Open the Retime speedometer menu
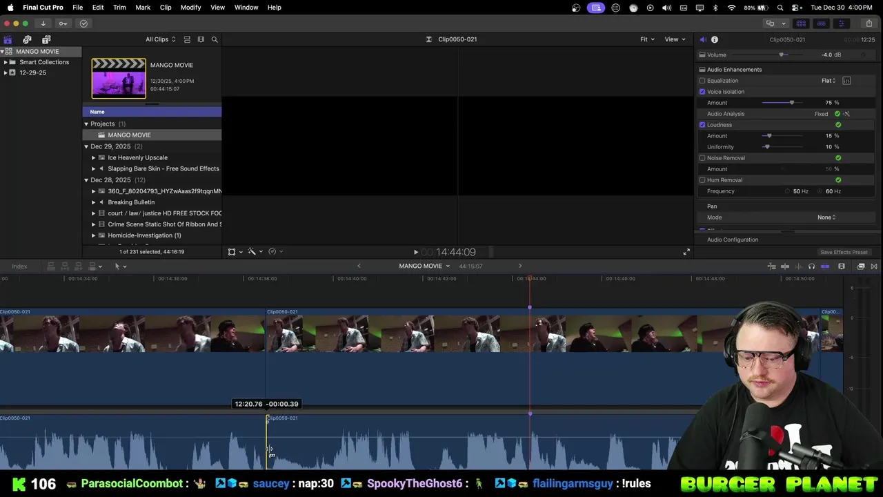The image size is (883, 497). (x=275, y=252)
